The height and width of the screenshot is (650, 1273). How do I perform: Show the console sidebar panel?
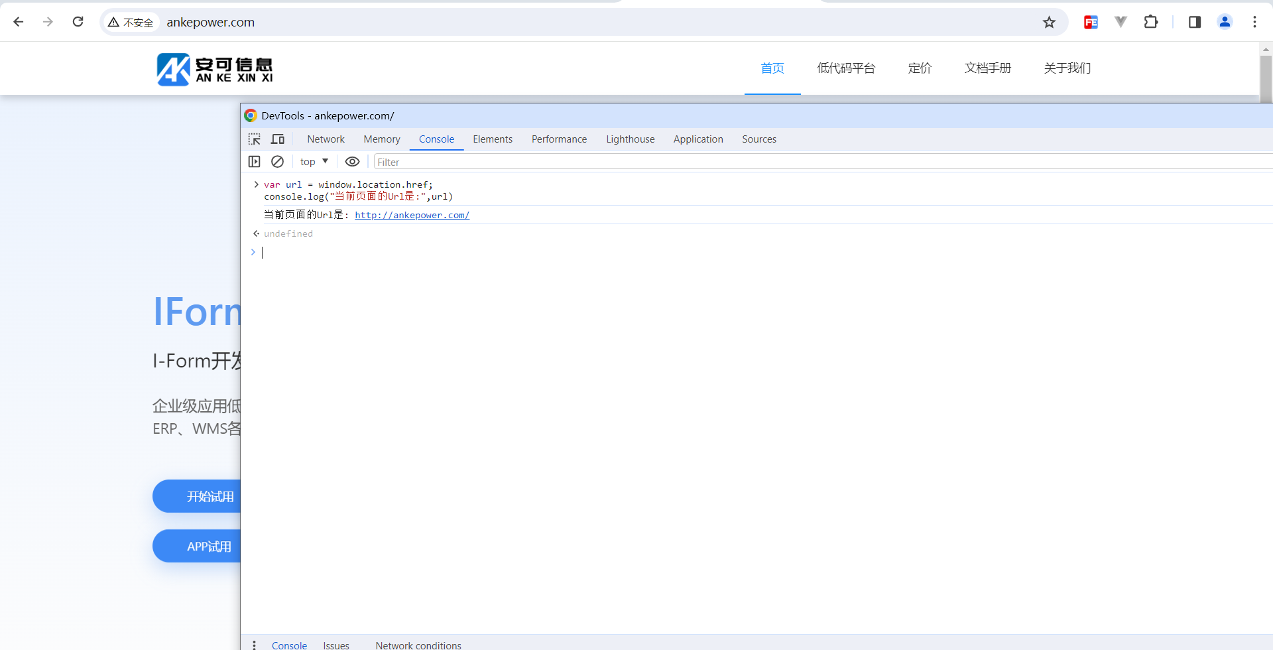(255, 162)
